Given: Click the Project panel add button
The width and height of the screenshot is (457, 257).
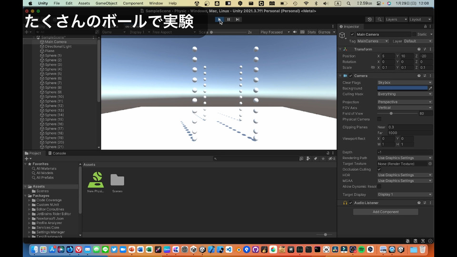Looking at the screenshot, I should pyautogui.click(x=28, y=159).
